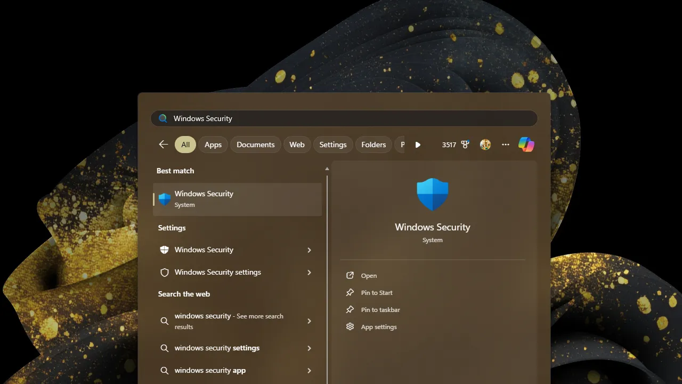Click the back arrow in search
Image resolution: width=682 pixels, height=384 pixels.
163,144
